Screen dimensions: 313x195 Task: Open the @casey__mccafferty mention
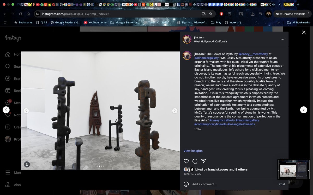pos(253,54)
